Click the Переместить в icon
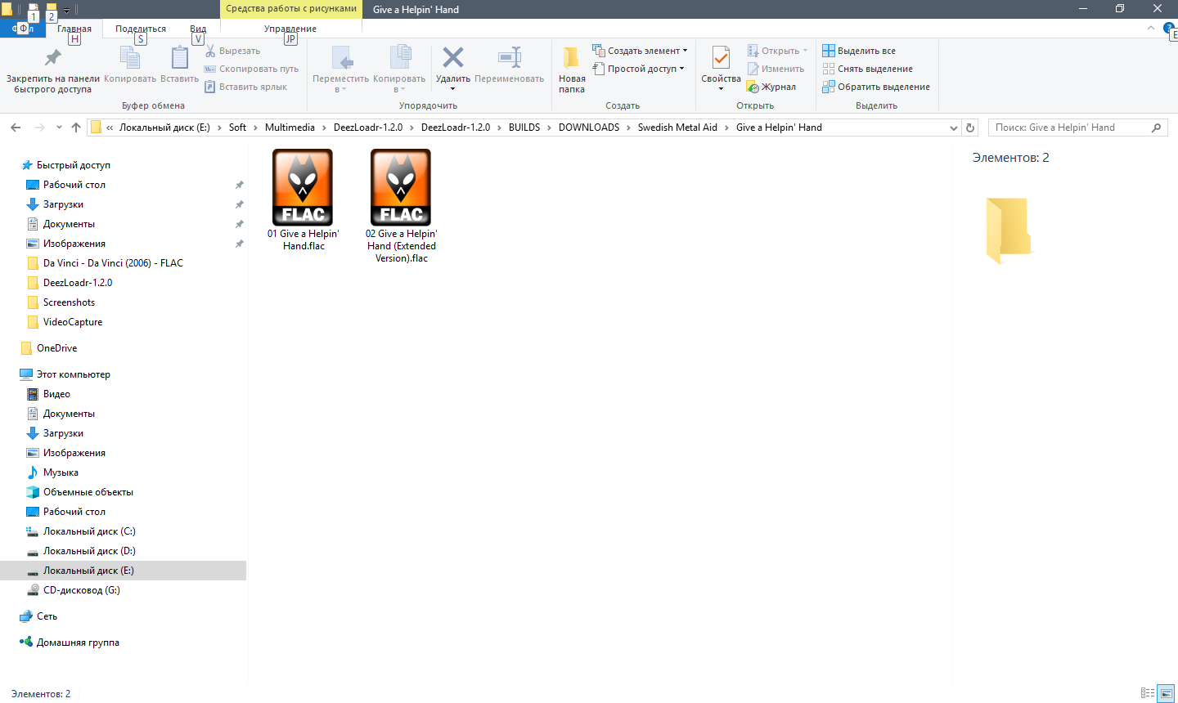1178x703 pixels. [x=342, y=58]
